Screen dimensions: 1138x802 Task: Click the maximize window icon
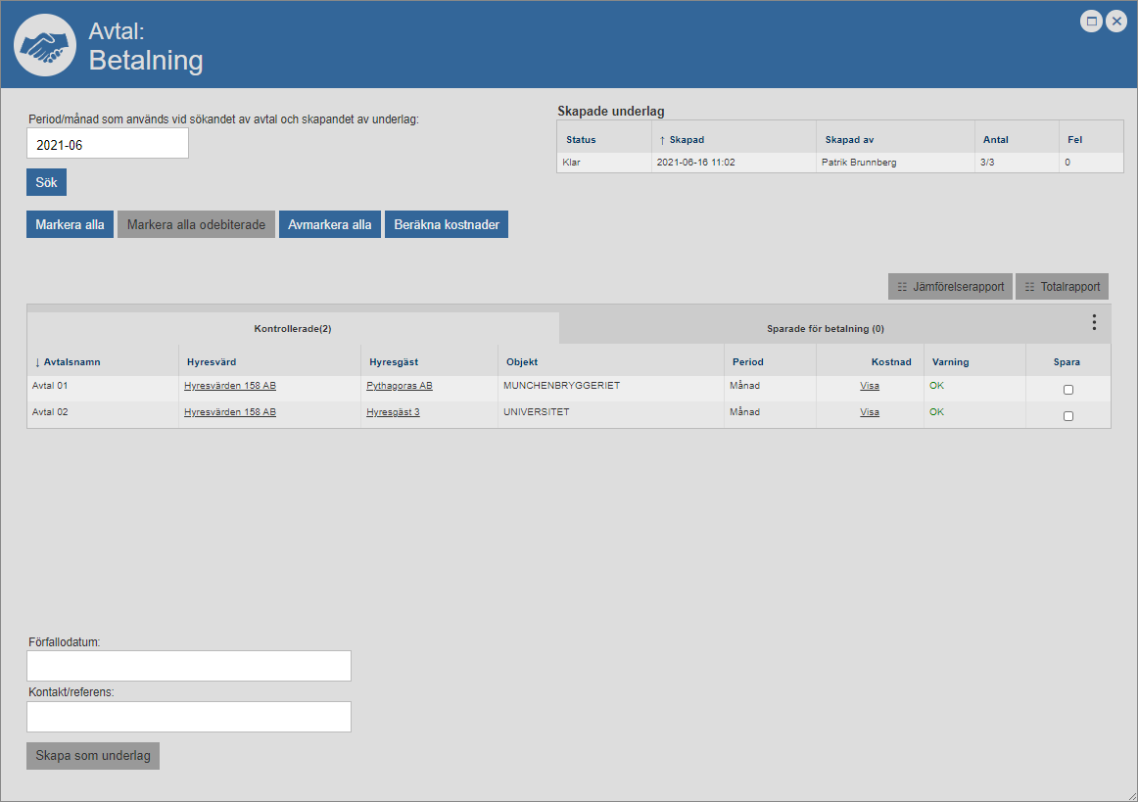coord(1091,21)
